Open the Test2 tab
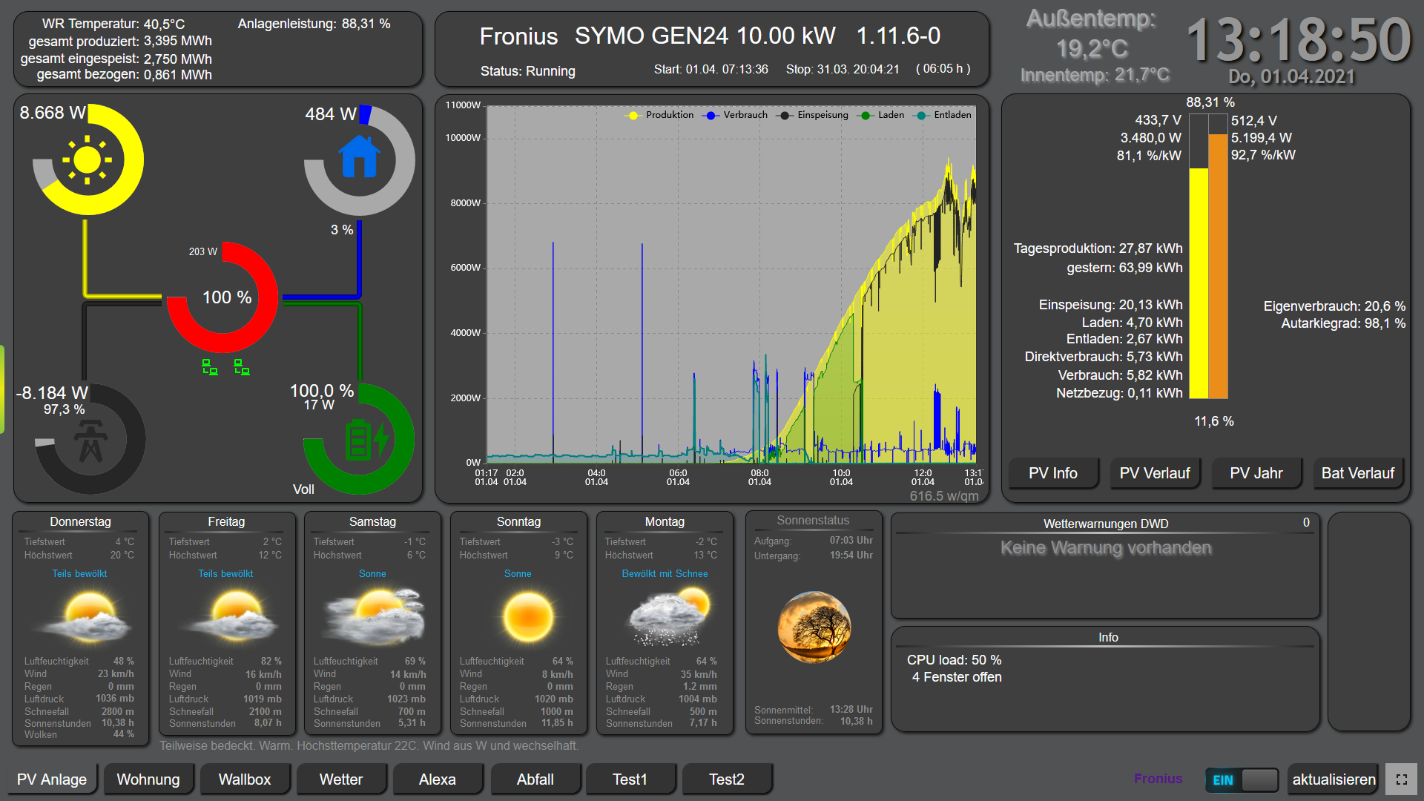Screen dimensions: 1424x801 [x=727, y=779]
